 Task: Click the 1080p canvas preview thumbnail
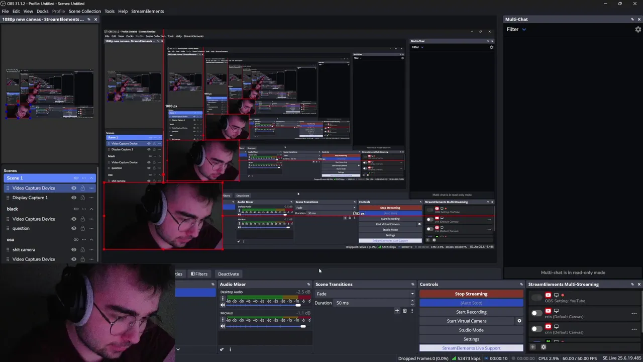coord(49,94)
